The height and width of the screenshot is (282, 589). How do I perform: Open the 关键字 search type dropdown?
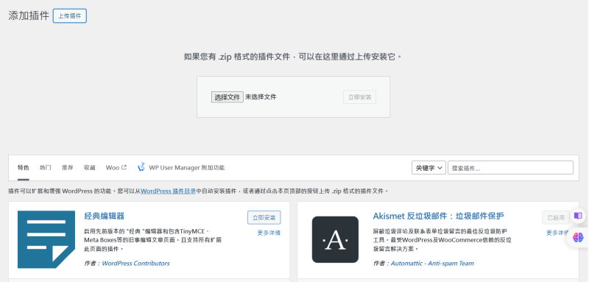(429, 168)
